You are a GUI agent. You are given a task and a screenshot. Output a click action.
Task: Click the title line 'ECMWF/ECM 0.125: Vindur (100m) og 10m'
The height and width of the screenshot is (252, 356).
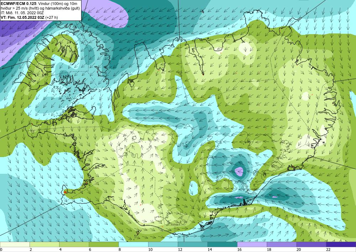(x=39, y=3)
